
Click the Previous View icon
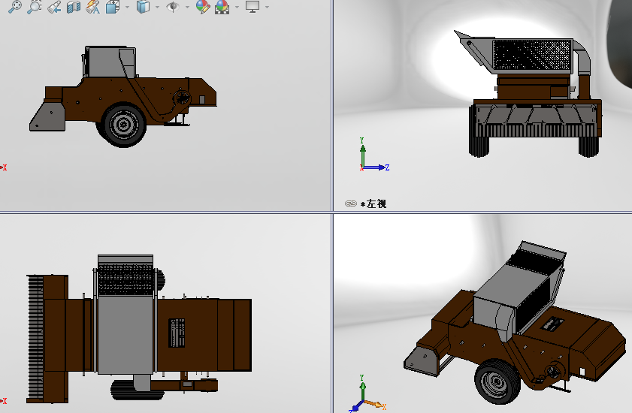54,7
